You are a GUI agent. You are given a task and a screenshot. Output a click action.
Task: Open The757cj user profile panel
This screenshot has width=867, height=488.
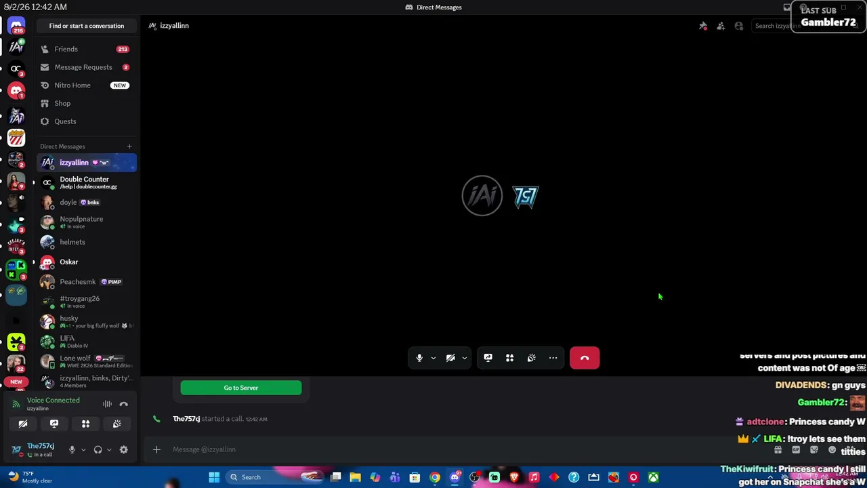click(35, 449)
